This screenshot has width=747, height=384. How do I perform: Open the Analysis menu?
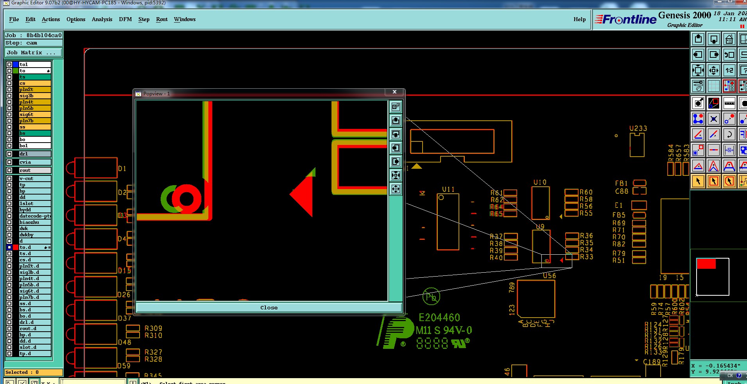[102, 19]
